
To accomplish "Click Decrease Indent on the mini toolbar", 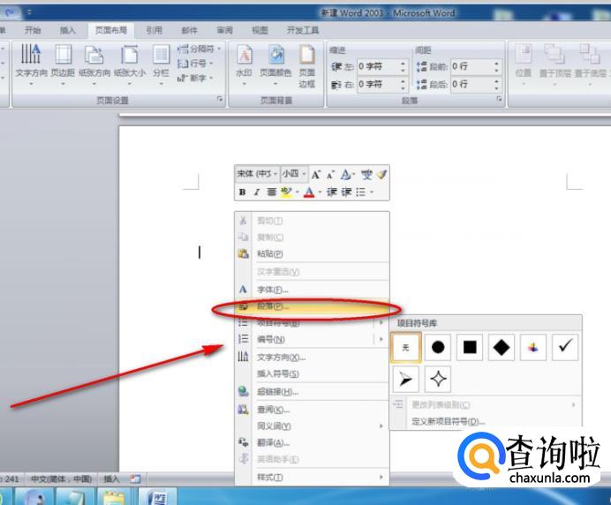I will click(x=332, y=192).
